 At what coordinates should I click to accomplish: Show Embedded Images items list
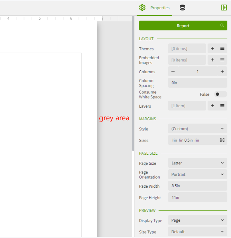(222, 60)
